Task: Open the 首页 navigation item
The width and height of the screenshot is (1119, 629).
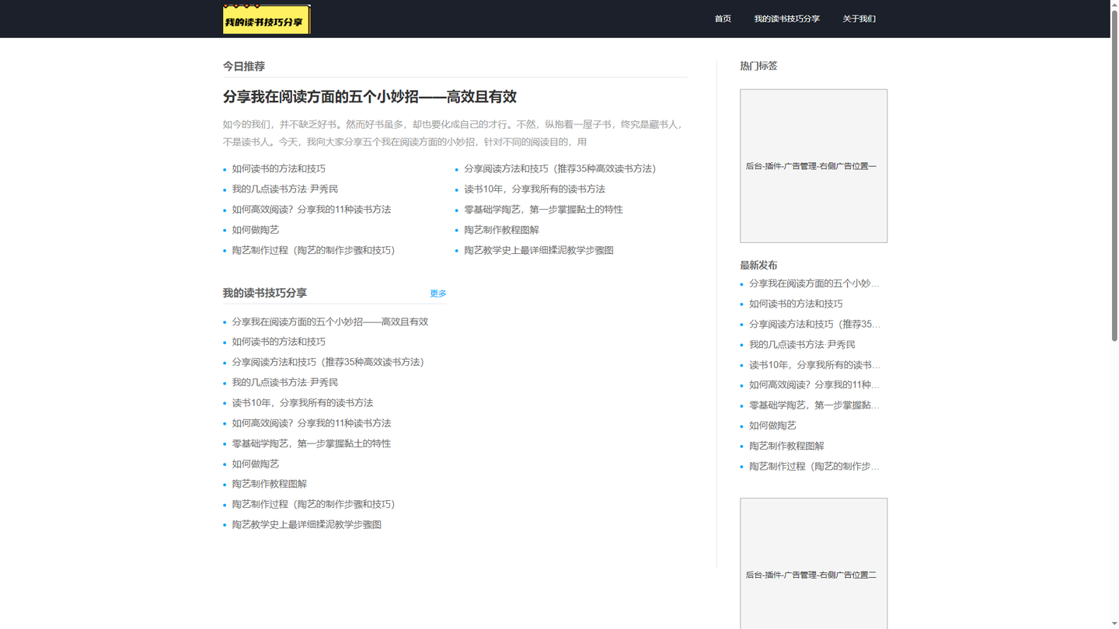Action: [723, 19]
